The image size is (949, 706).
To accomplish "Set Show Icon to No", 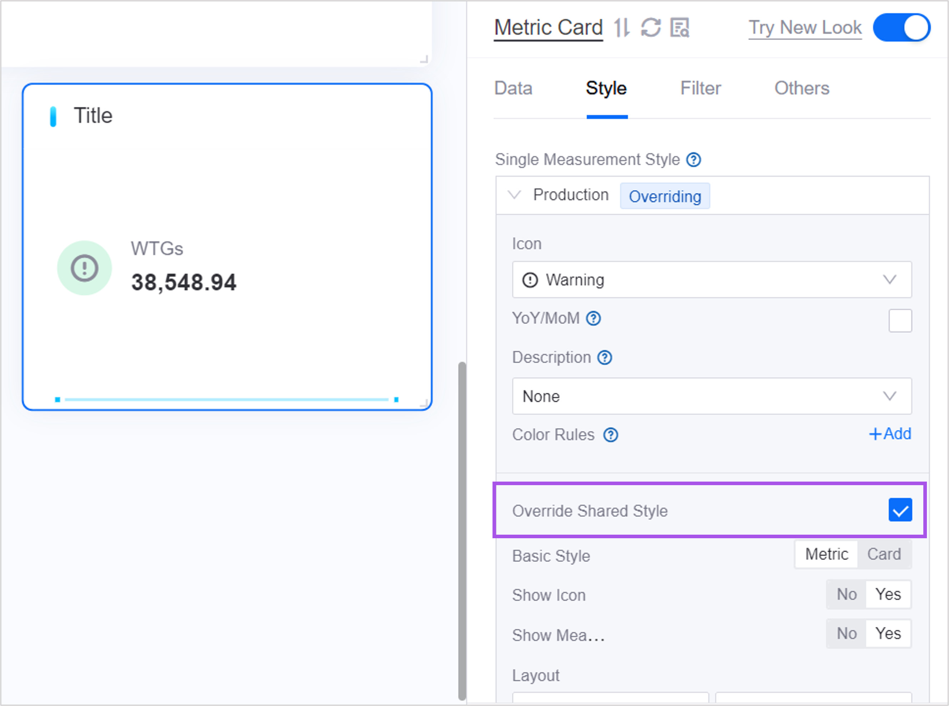I will 846,595.
